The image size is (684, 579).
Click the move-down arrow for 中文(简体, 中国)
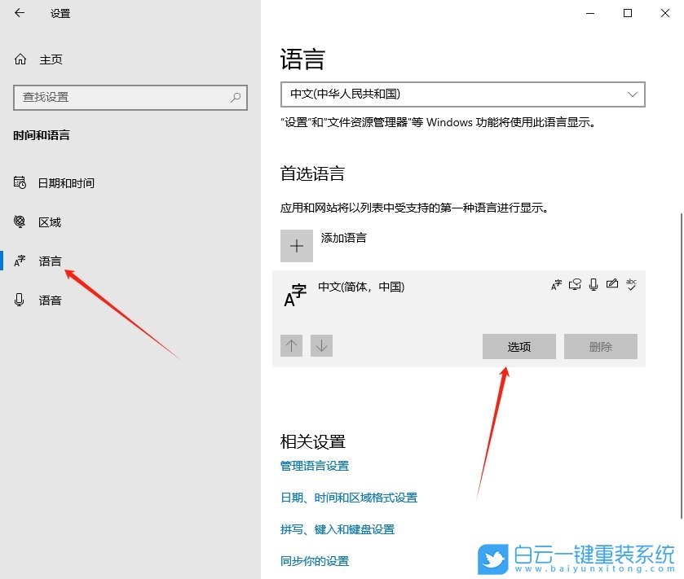coord(321,345)
